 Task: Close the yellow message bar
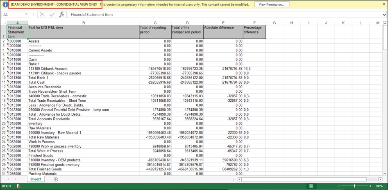click(x=383, y=4)
